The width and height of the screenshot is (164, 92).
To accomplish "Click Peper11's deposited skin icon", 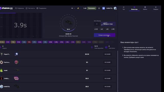I will [16, 54].
